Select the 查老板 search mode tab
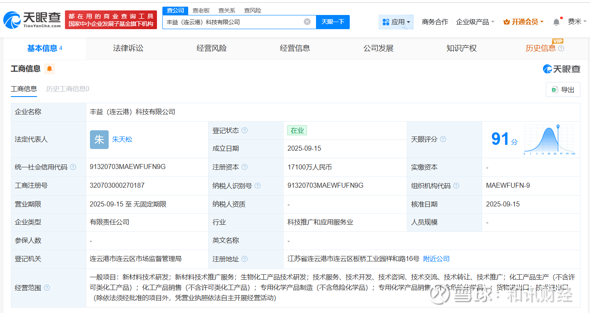Viewport: 590px width, 313px height. tap(201, 10)
